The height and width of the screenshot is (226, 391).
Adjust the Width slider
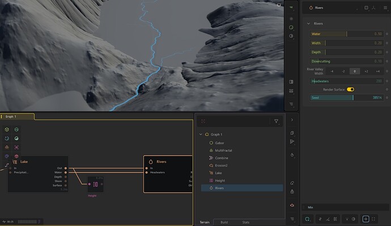(x=347, y=43)
